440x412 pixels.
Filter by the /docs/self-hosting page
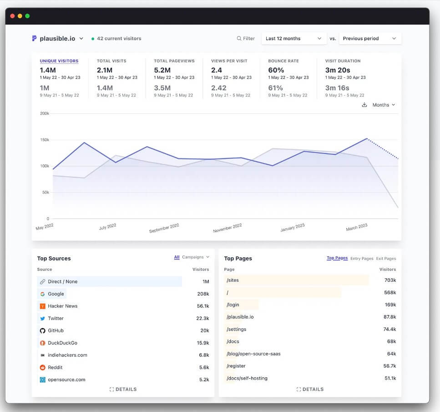pyautogui.click(x=247, y=378)
